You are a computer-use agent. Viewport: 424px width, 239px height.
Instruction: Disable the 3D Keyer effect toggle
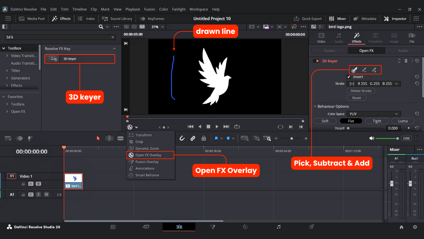coord(316,61)
